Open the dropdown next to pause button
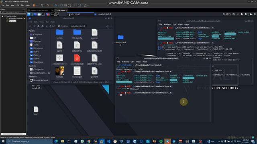Screen dimensions: 257x144 point(37,5)
